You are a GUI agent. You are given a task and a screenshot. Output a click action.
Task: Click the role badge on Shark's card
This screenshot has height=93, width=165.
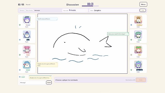coord(20,70)
